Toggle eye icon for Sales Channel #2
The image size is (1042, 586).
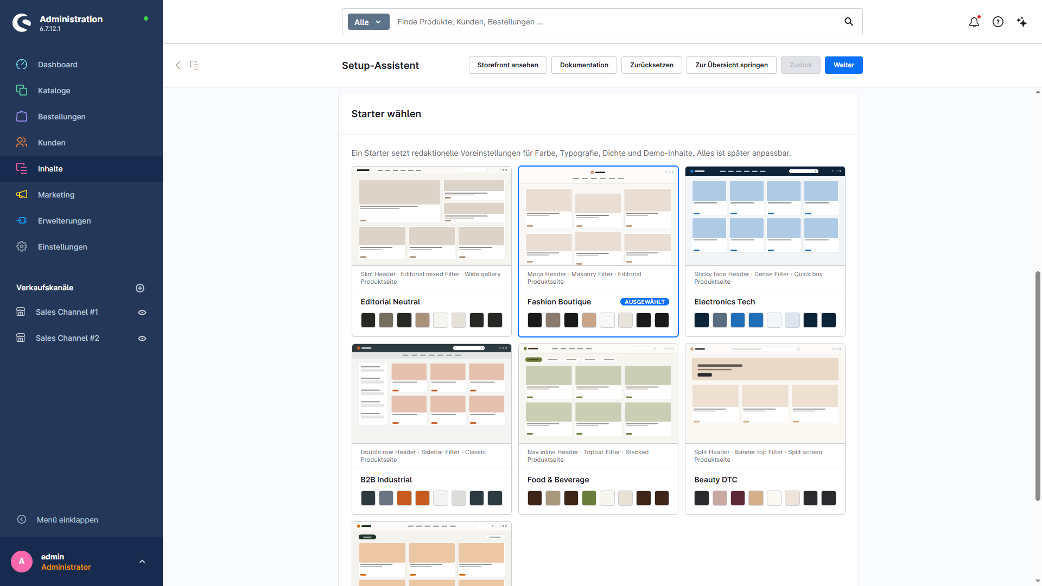142,339
